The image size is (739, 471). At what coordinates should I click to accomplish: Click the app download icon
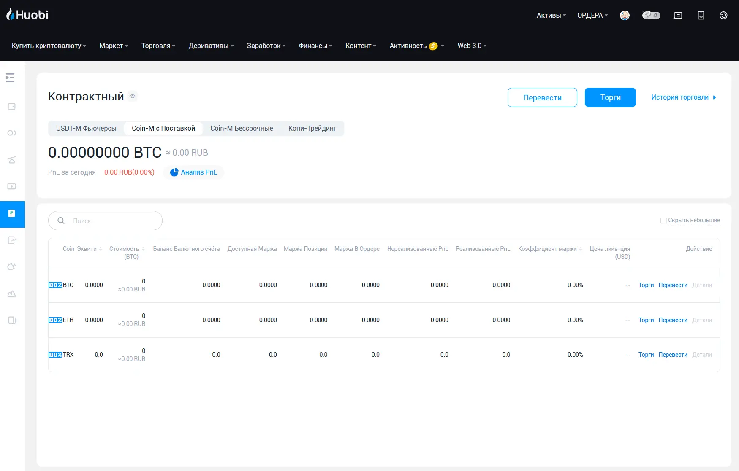pos(701,15)
